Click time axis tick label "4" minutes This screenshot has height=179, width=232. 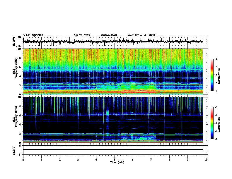96,160
